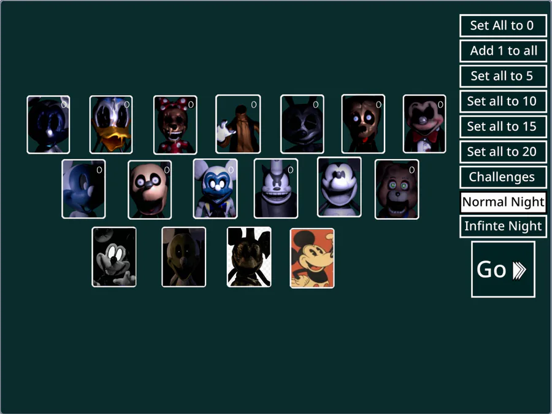The image size is (552, 414).
Task: Start the night with Go button
Action: 503,270
